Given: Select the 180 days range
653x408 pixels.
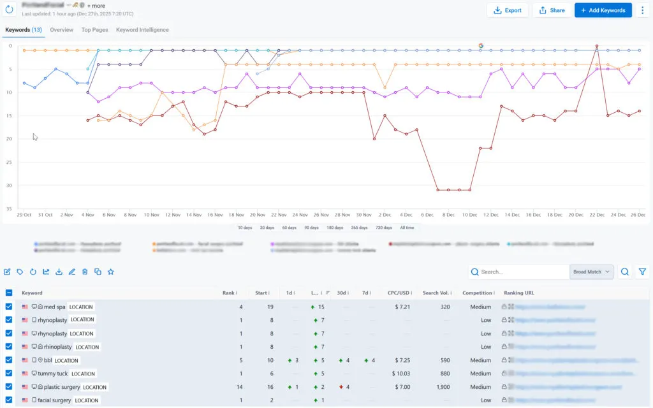Looking at the screenshot, I should pos(335,228).
